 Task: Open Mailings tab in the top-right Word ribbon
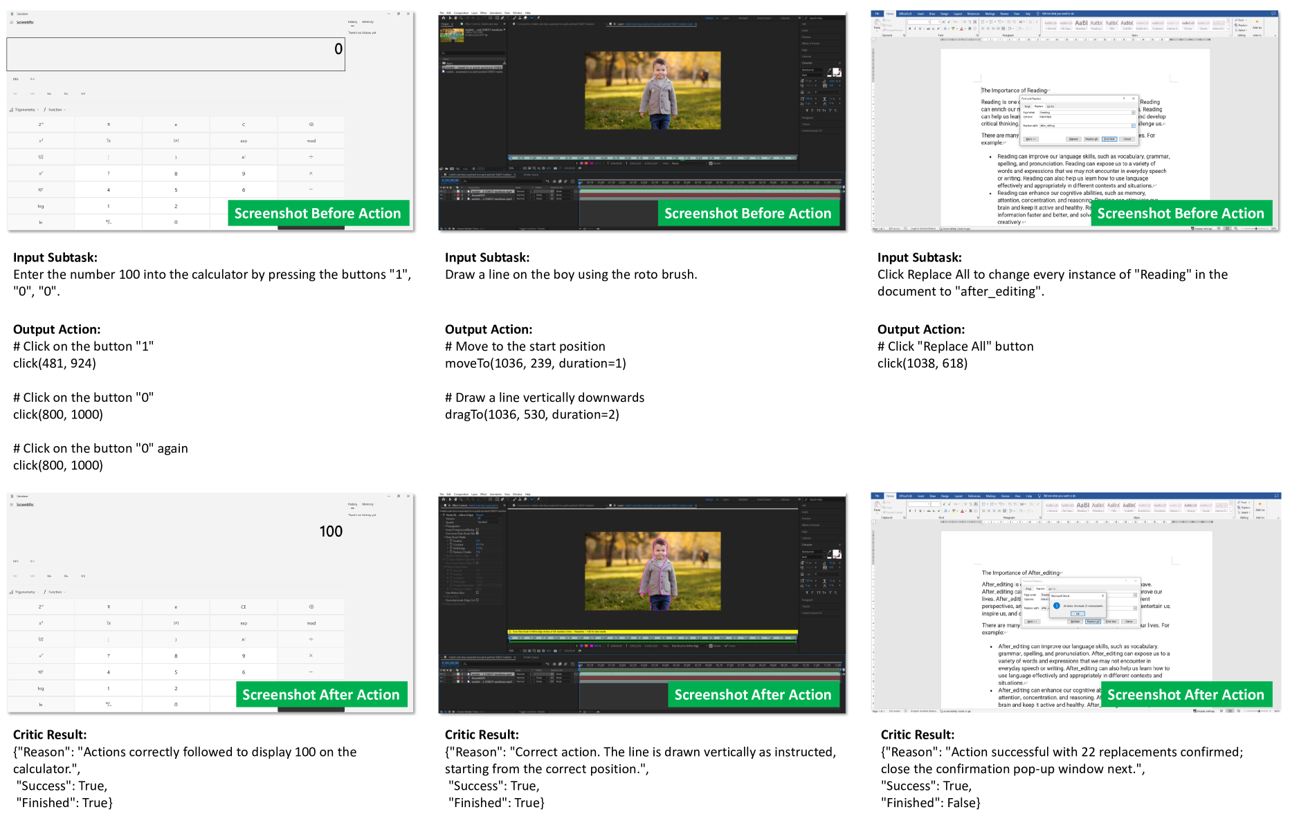pyautogui.click(x=990, y=13)
